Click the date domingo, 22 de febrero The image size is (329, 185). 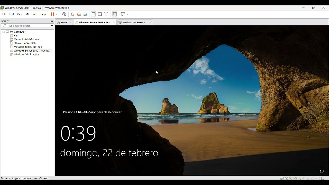[109, 153]
